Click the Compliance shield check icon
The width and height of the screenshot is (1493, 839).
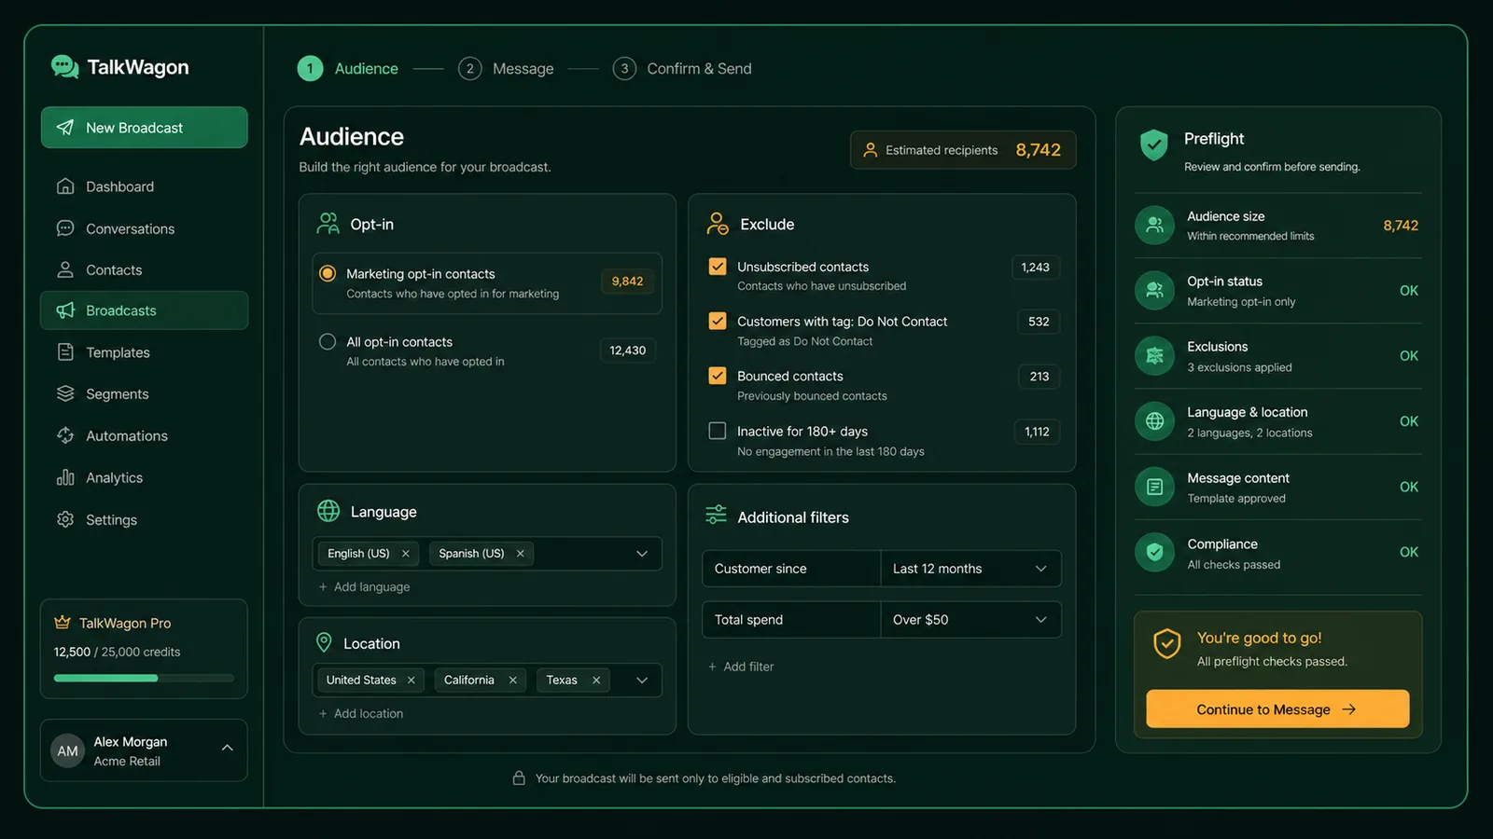(x=1154, y=552)
